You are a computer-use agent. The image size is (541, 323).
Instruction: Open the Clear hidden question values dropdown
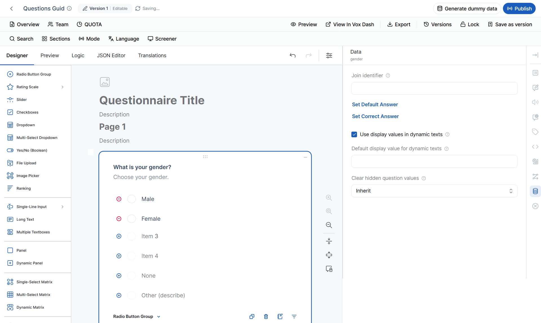(434, 191)
